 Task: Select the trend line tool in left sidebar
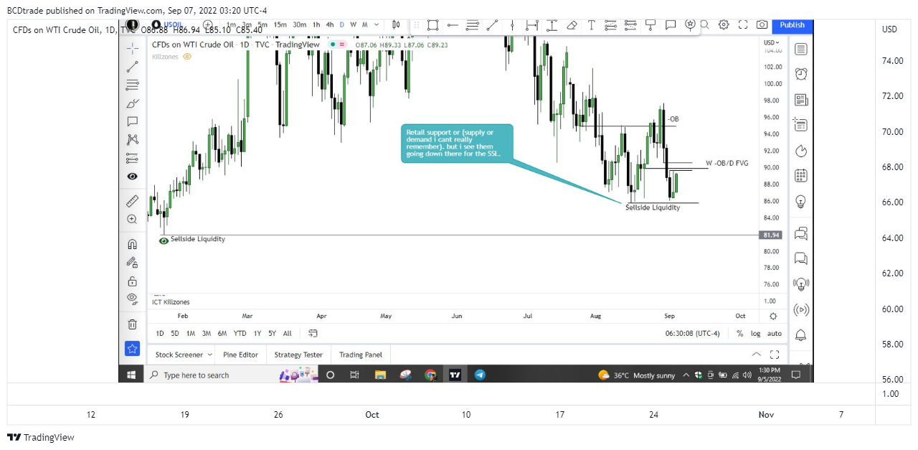[x=133, y=67]
